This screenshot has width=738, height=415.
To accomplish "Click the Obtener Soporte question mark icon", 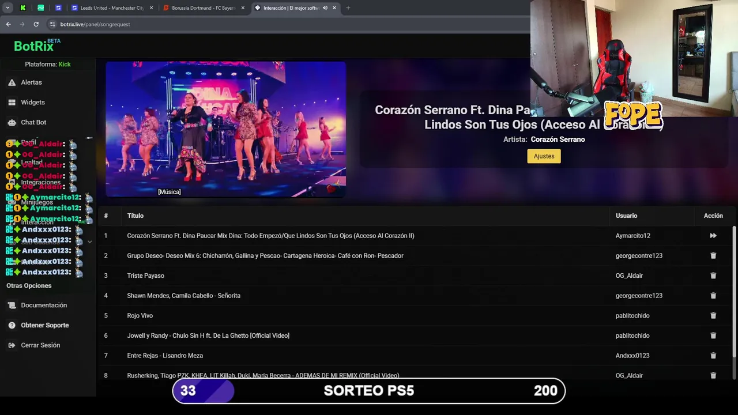I will [12, 325].
